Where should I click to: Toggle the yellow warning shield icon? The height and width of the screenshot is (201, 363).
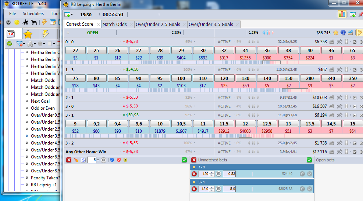125,160
